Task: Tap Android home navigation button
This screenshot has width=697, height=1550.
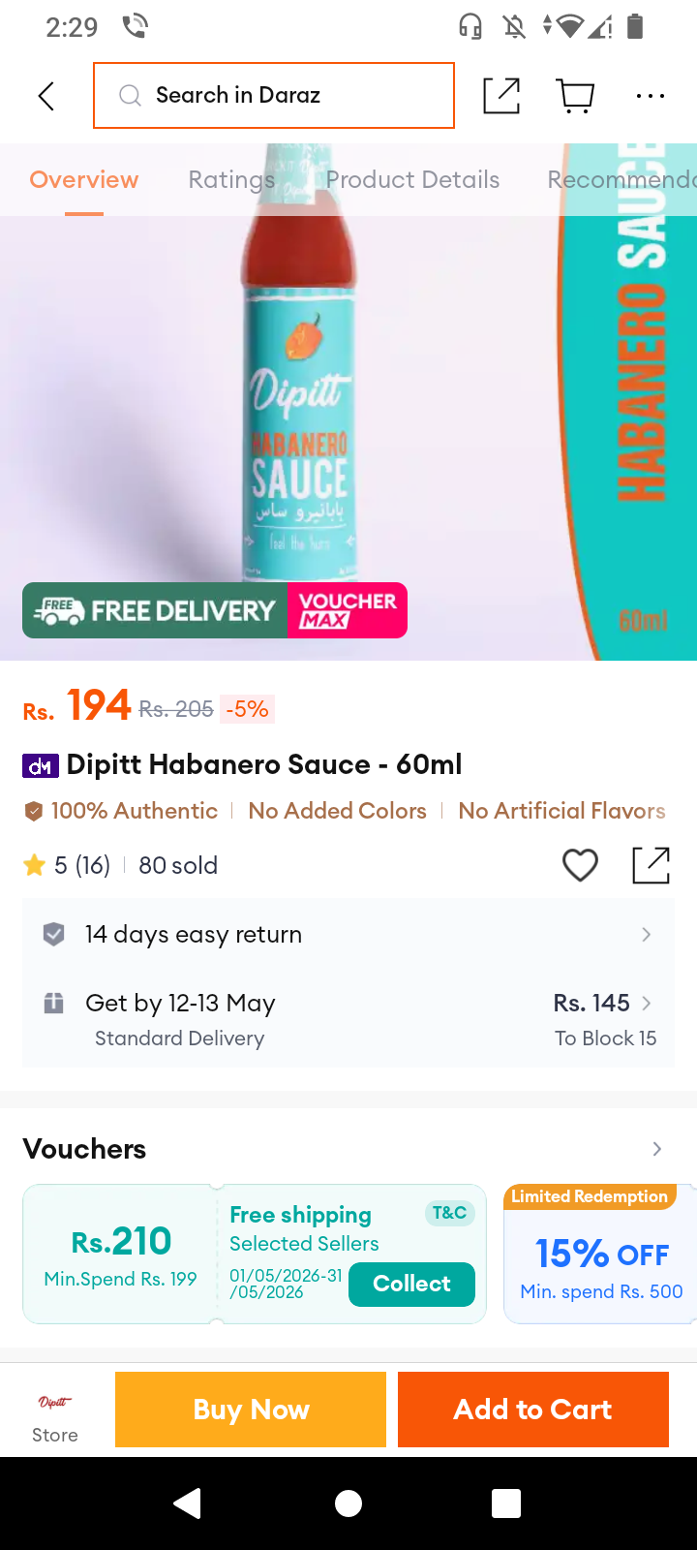Action: click(348, 1503)
